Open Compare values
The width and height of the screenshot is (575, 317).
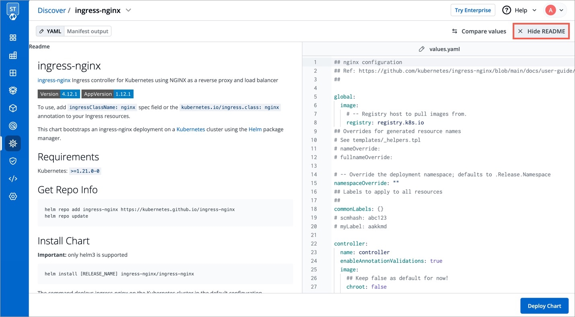(x=479, y=31)
